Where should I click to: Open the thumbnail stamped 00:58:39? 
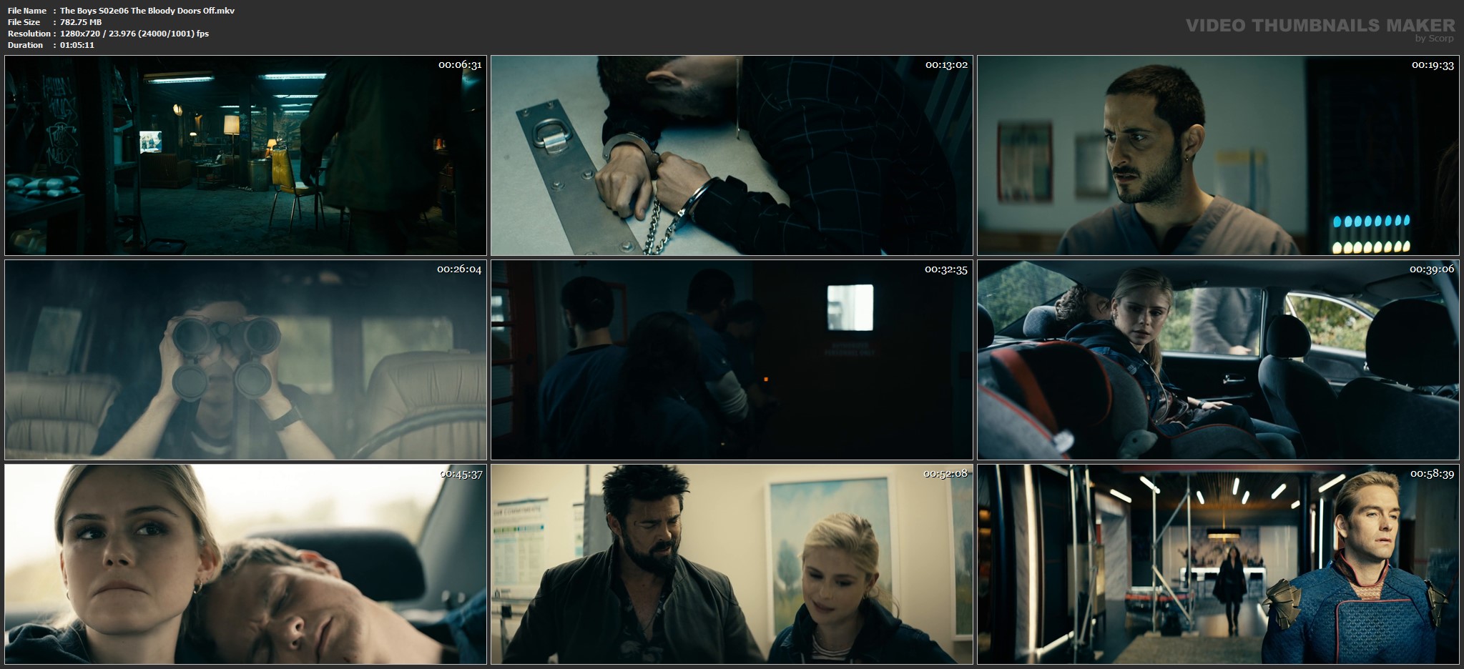1218,564
